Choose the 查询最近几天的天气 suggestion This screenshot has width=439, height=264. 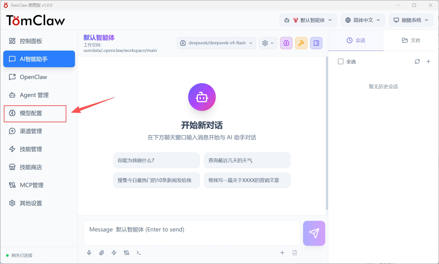pos(247,160)
